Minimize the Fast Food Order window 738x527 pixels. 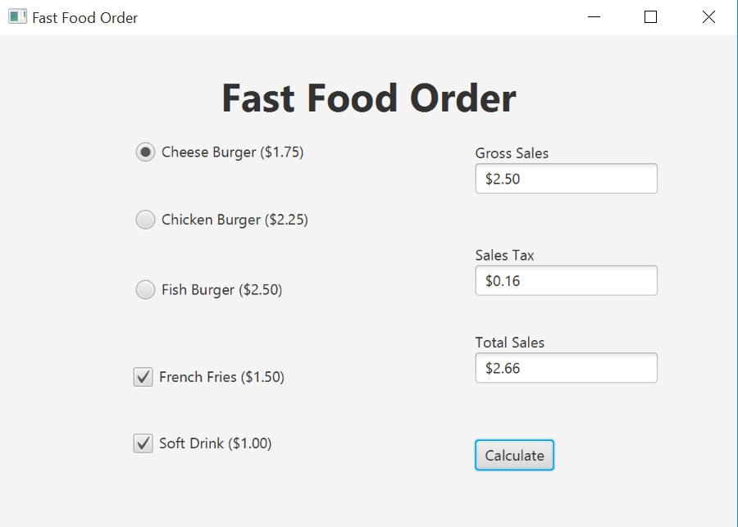(594, 17)
